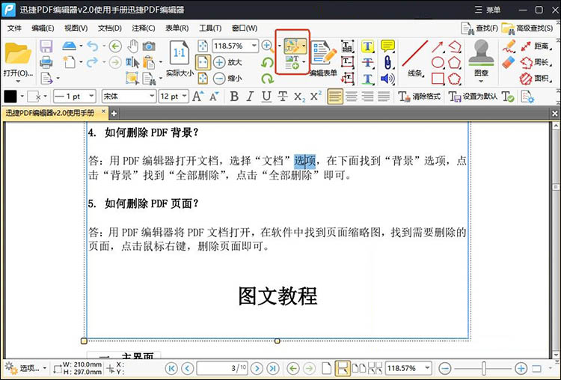Select the arrow drawing tool
Viewport: 561px width, 380px height.
tap(438, 46)
